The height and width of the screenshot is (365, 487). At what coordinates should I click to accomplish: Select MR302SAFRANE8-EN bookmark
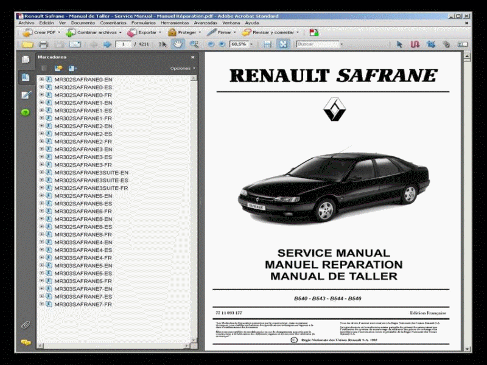click(83, 219)
